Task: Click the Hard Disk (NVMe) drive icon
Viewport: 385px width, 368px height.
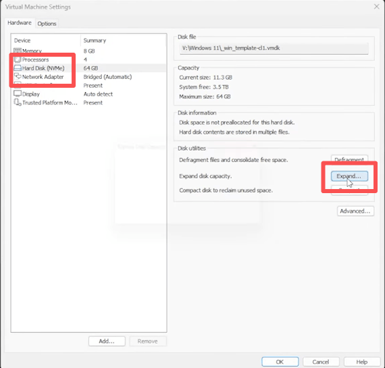Action: pos(18,68)
